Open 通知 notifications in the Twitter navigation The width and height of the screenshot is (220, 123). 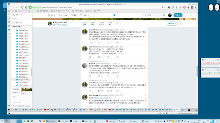pyautogui.click(x=74, y=15)
